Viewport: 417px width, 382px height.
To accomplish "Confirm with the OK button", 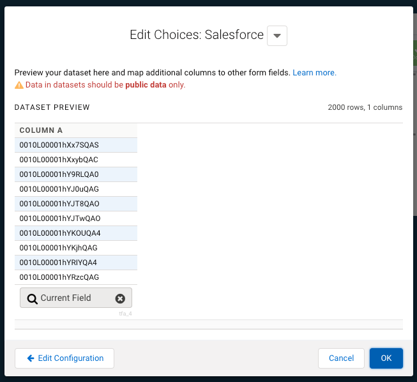I will [386, 358].
